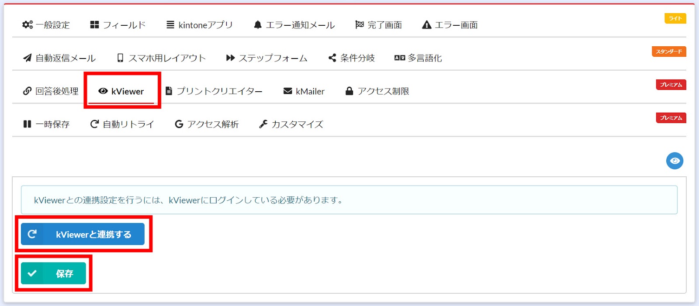The image size is (699, 306).
Task: Open the 一般設定 tab with gears icon
Action: tap(46, 25)
